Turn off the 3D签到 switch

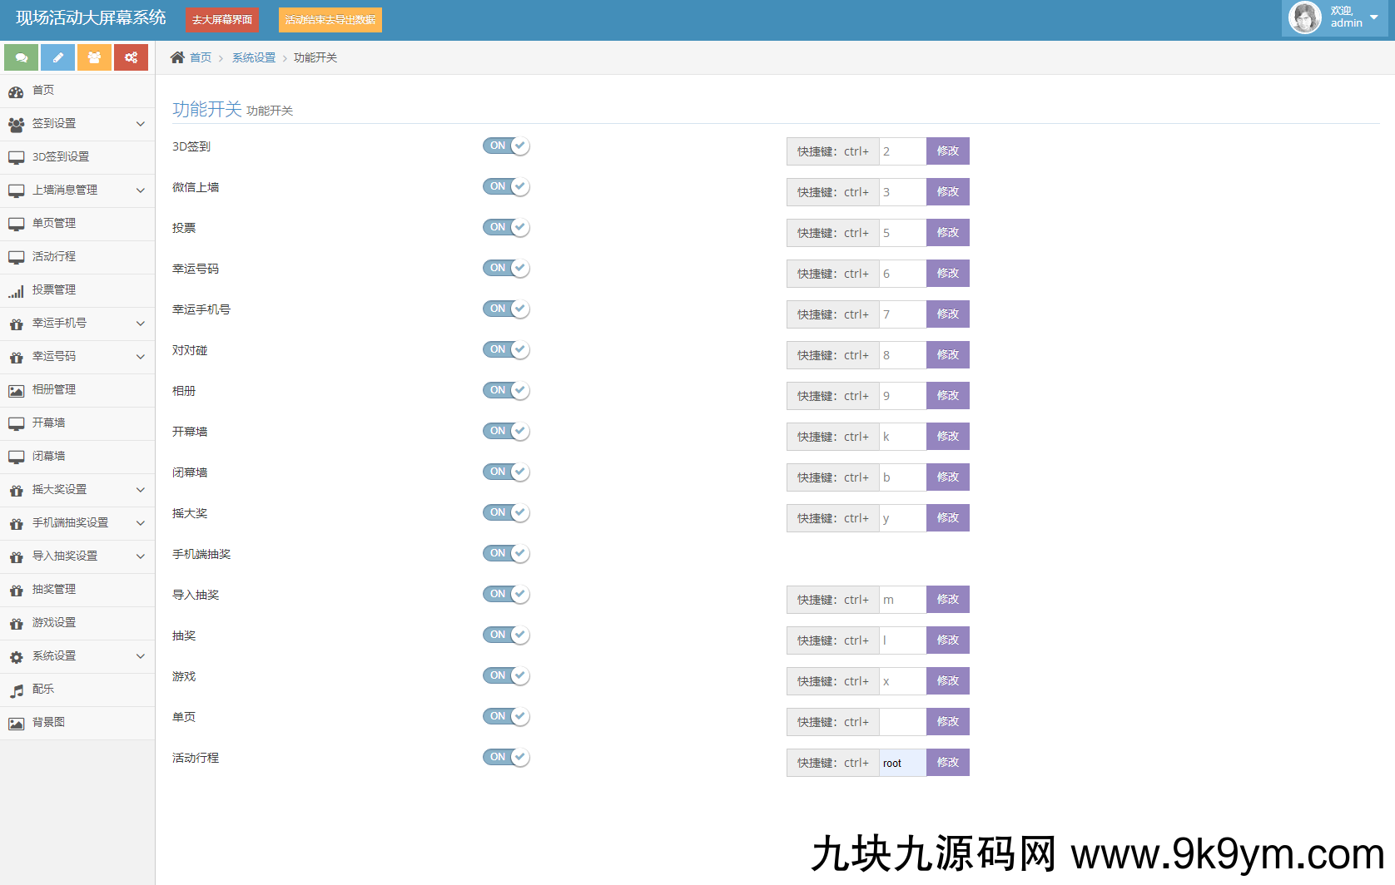506,146
